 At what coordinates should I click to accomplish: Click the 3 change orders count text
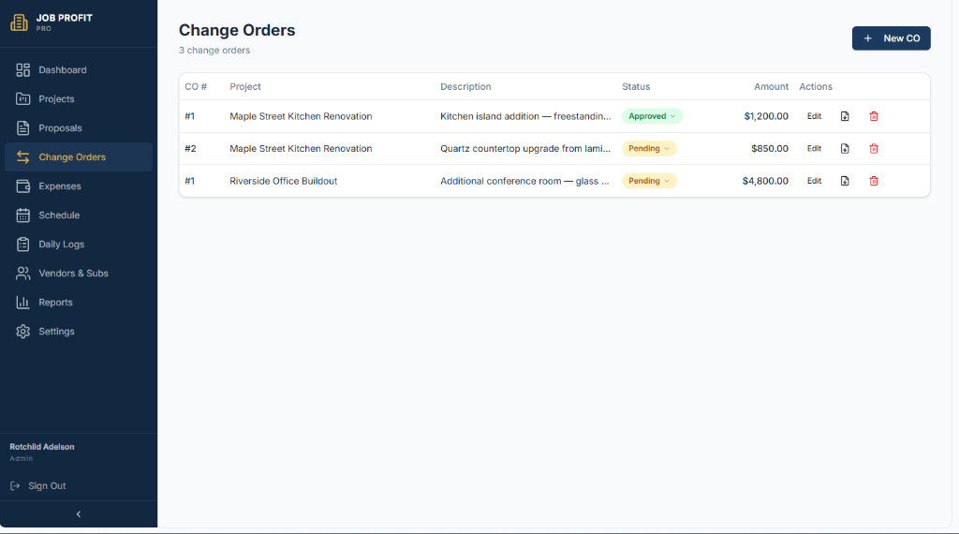(214, 51)
